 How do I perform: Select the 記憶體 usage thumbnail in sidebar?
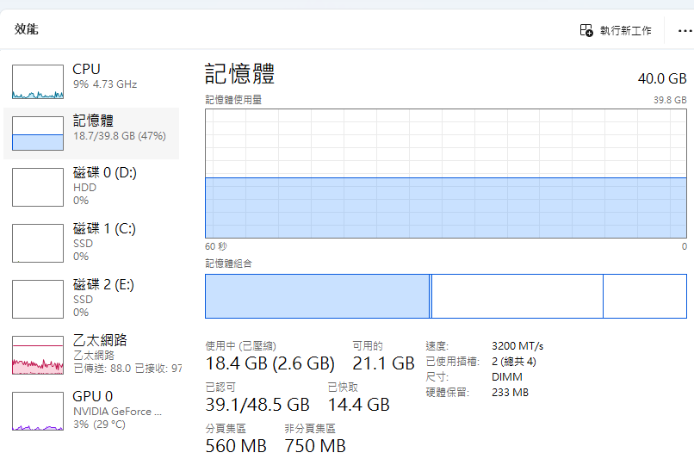pos(38,133)
